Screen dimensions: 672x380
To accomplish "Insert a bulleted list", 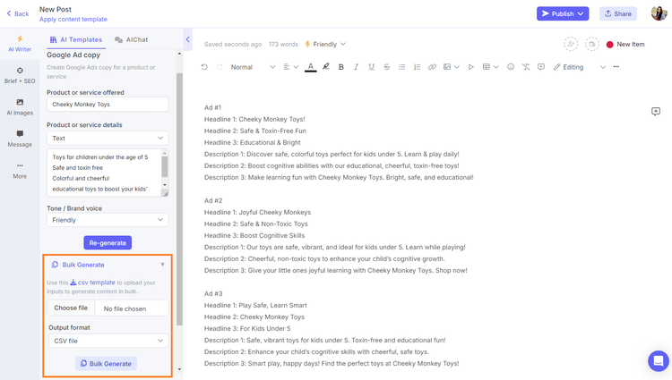I will pyautogui.click(x=401, y=67).
